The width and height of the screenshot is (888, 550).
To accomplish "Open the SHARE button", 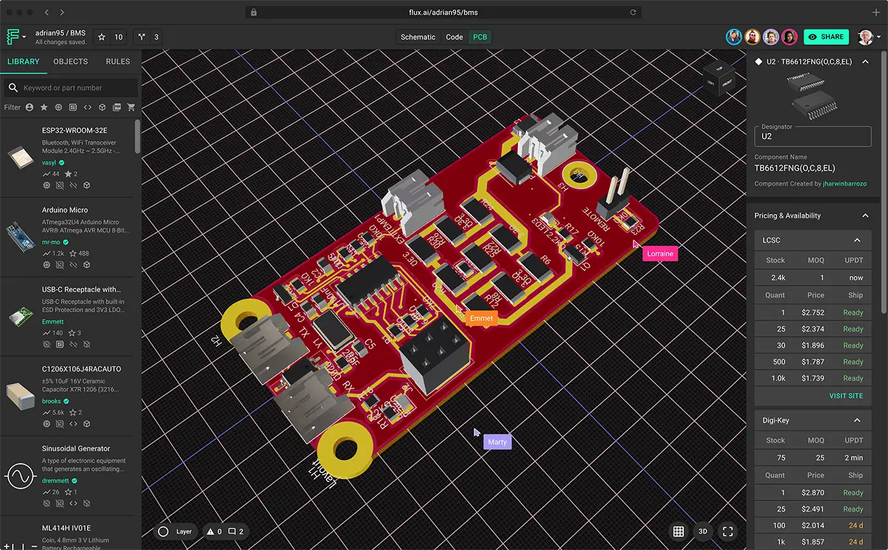I will (x=826, y=37).
